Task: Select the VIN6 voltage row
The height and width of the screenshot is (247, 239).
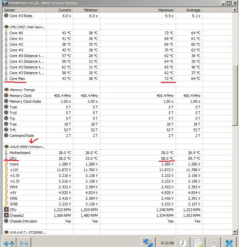Action: click(x=117, y=198)
